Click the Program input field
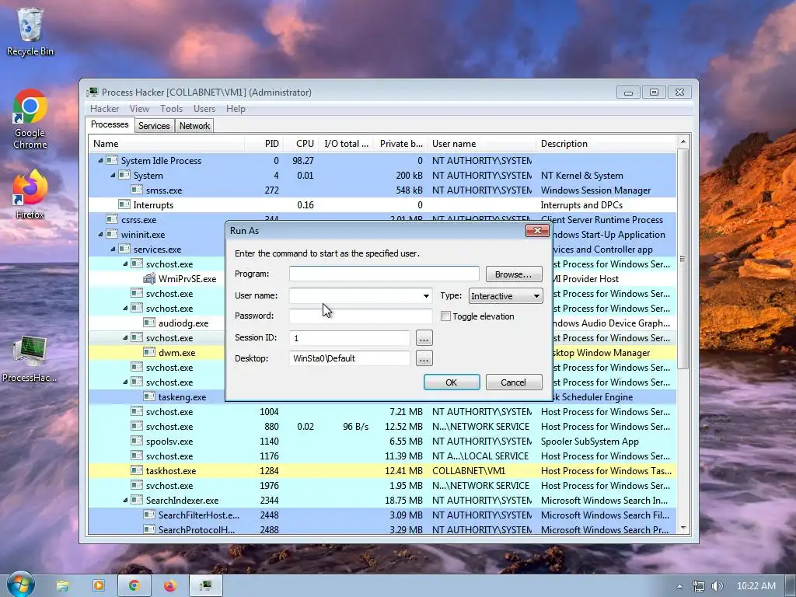The width and height of the screenshot is (796, 597). tap(384, 274)
